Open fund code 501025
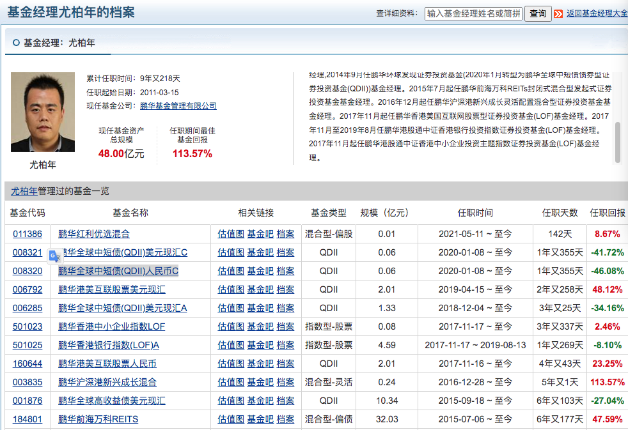 [x=27, y=345]
